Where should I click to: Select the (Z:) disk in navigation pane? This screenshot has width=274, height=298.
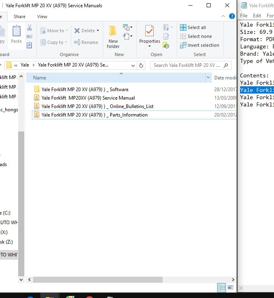tap(6, 242)
